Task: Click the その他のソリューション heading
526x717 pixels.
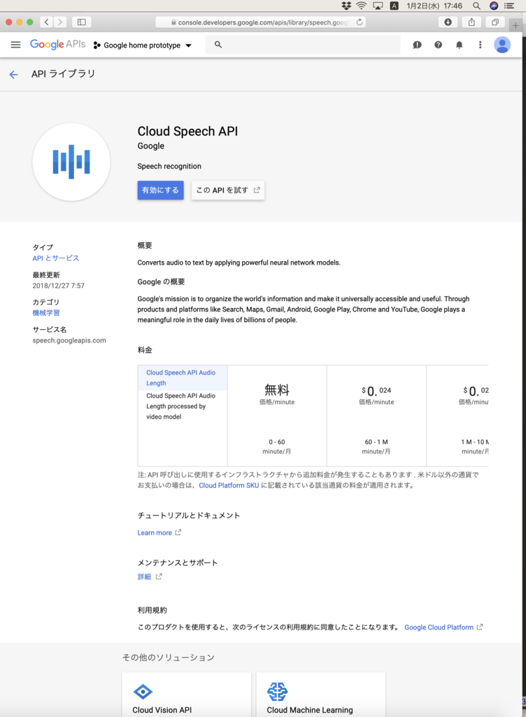Action: click(x=169, y=657)
